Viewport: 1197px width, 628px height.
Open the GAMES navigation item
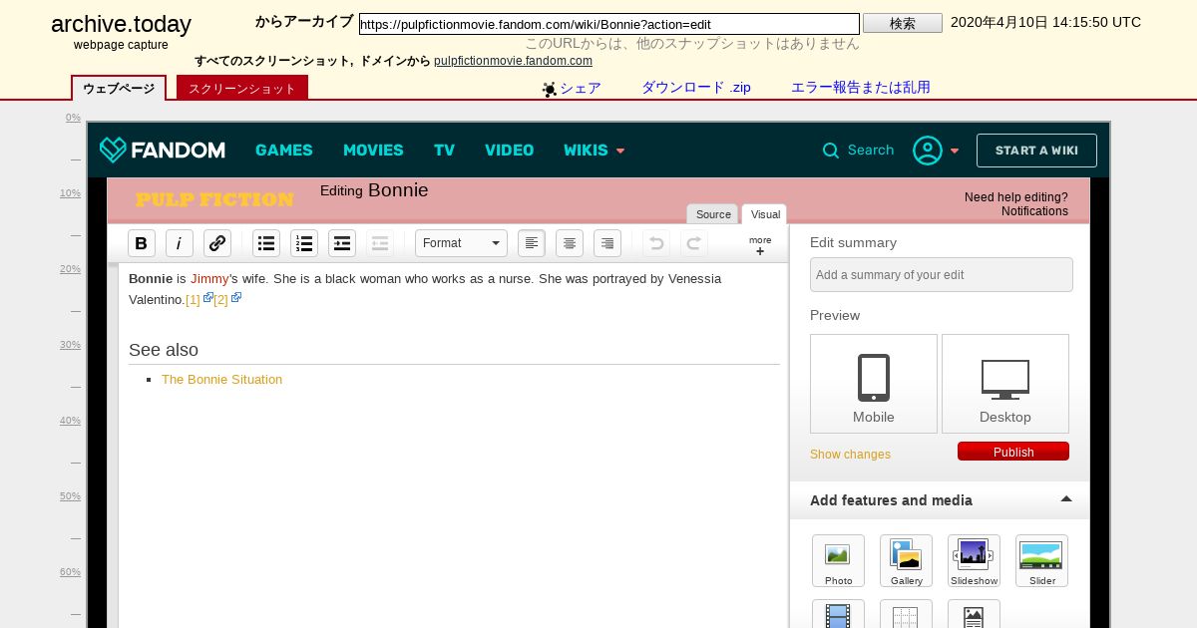tap(284, 151)
